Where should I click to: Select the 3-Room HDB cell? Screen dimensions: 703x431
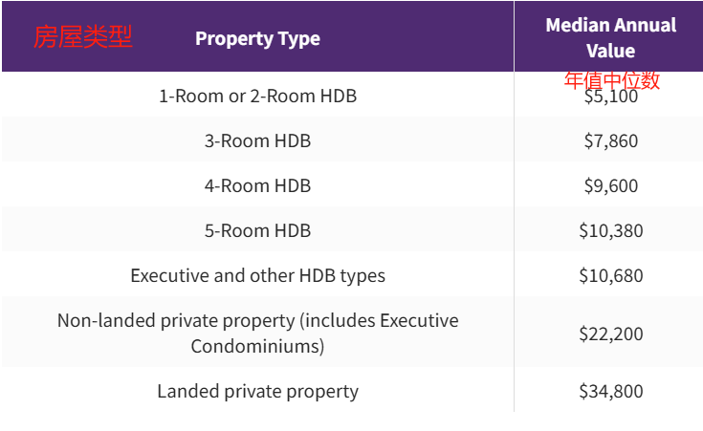click(x=258, y=140)
